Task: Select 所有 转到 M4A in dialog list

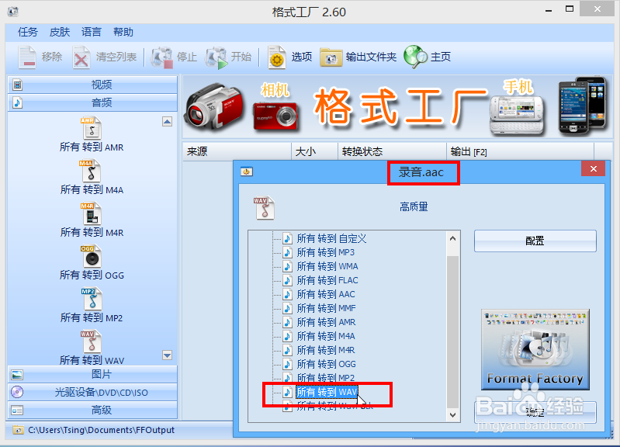Action: [x=326, y=336]
